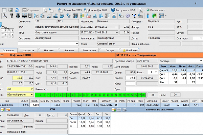203x135 pixels.
Task: Open the Обычный режим dropdown
Action: 32,95
